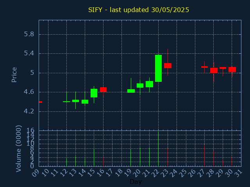The image size is (250, 187).
Task: Click the day 14 tick label
Action: pyautogui.click(x=82, y=173)
